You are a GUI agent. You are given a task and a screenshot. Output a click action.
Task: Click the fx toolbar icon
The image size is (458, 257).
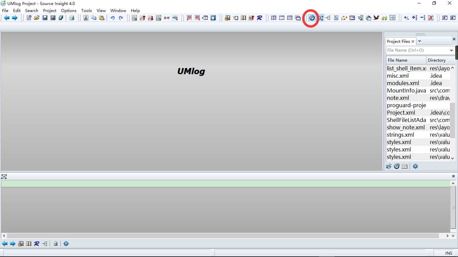tap(251, 18)
